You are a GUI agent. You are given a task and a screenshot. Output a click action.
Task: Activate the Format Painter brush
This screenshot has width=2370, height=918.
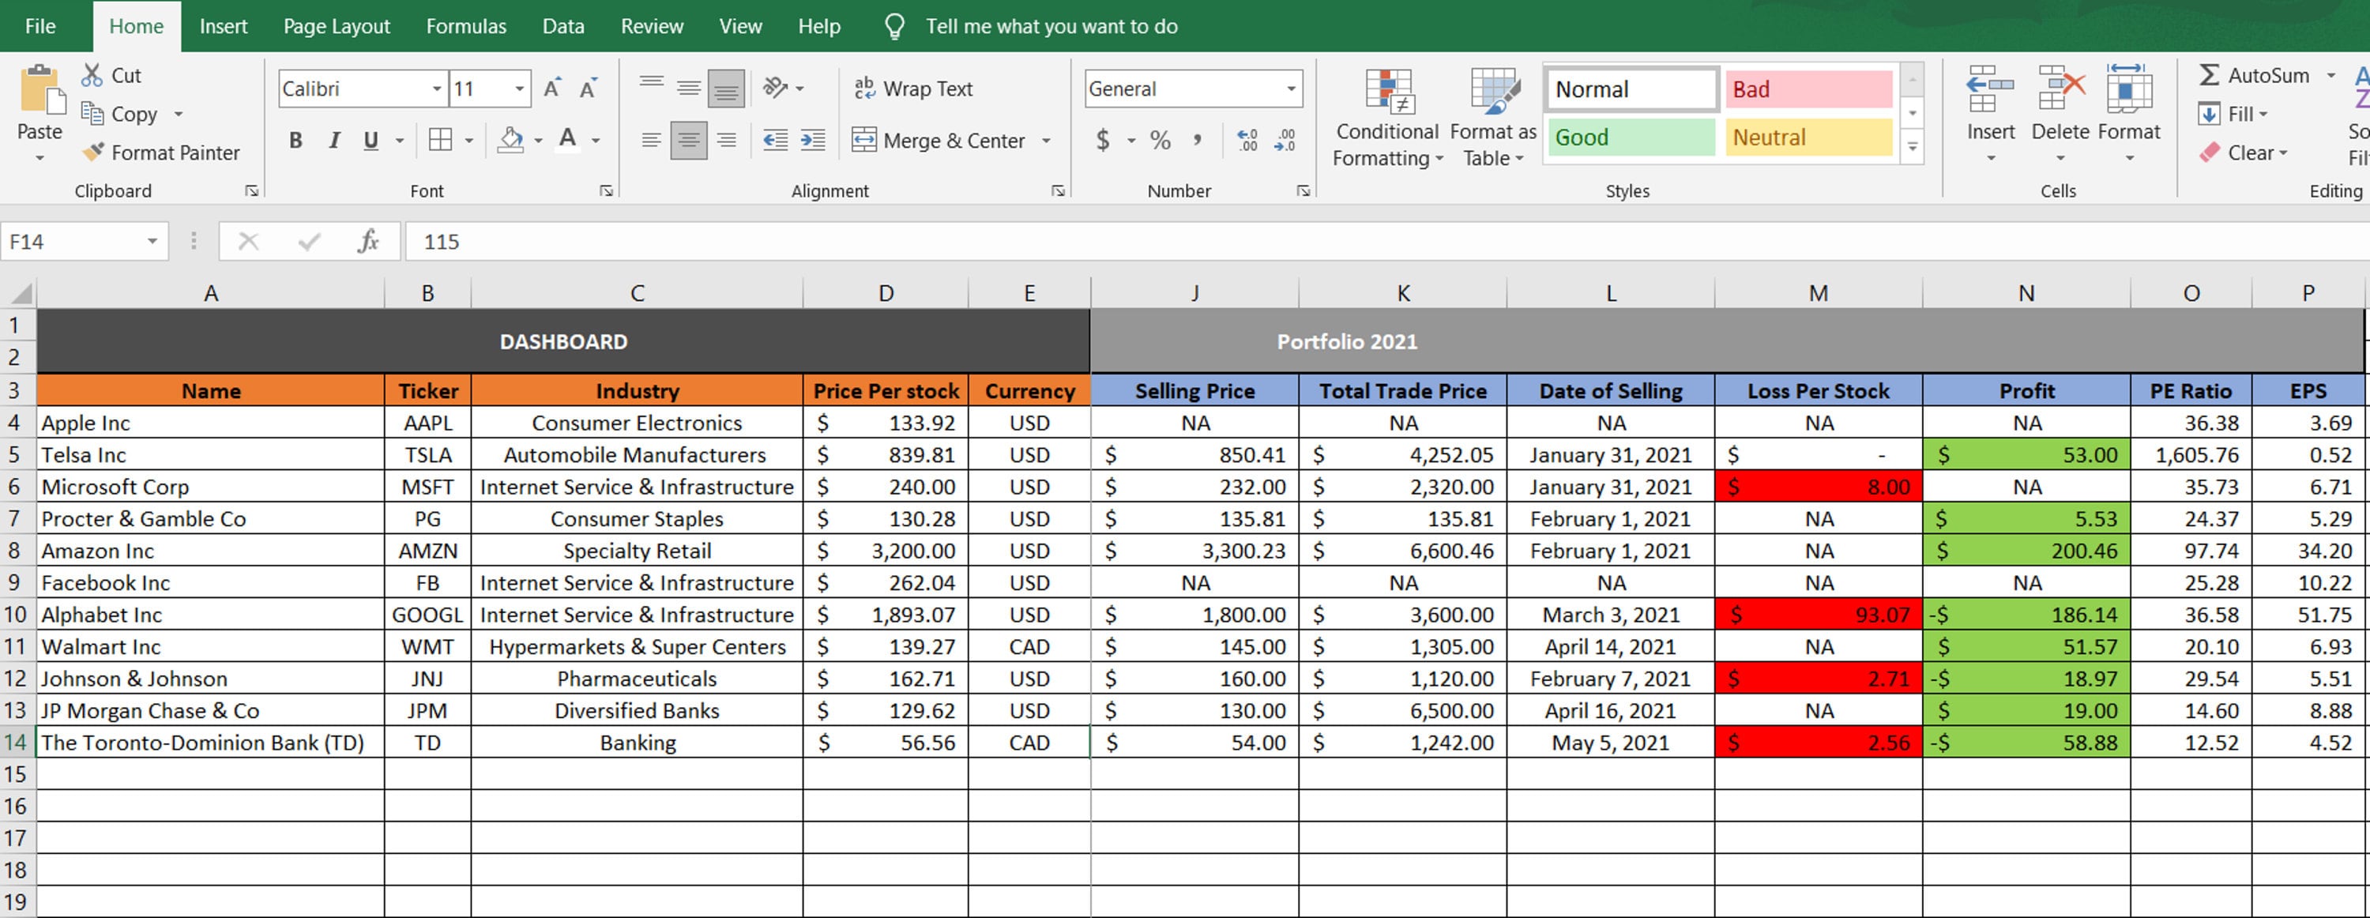coord(93,152)
